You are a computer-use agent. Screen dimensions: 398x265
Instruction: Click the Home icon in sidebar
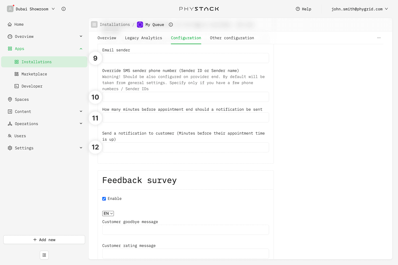[10, 24]
